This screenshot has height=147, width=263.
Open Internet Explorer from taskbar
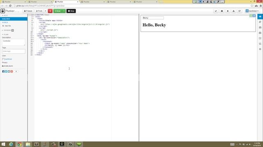(11, 144)
